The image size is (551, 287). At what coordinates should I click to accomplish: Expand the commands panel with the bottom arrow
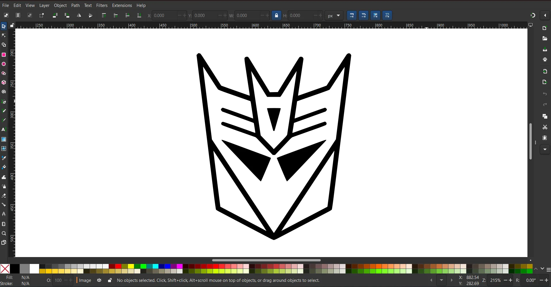(x=545, y=149)
